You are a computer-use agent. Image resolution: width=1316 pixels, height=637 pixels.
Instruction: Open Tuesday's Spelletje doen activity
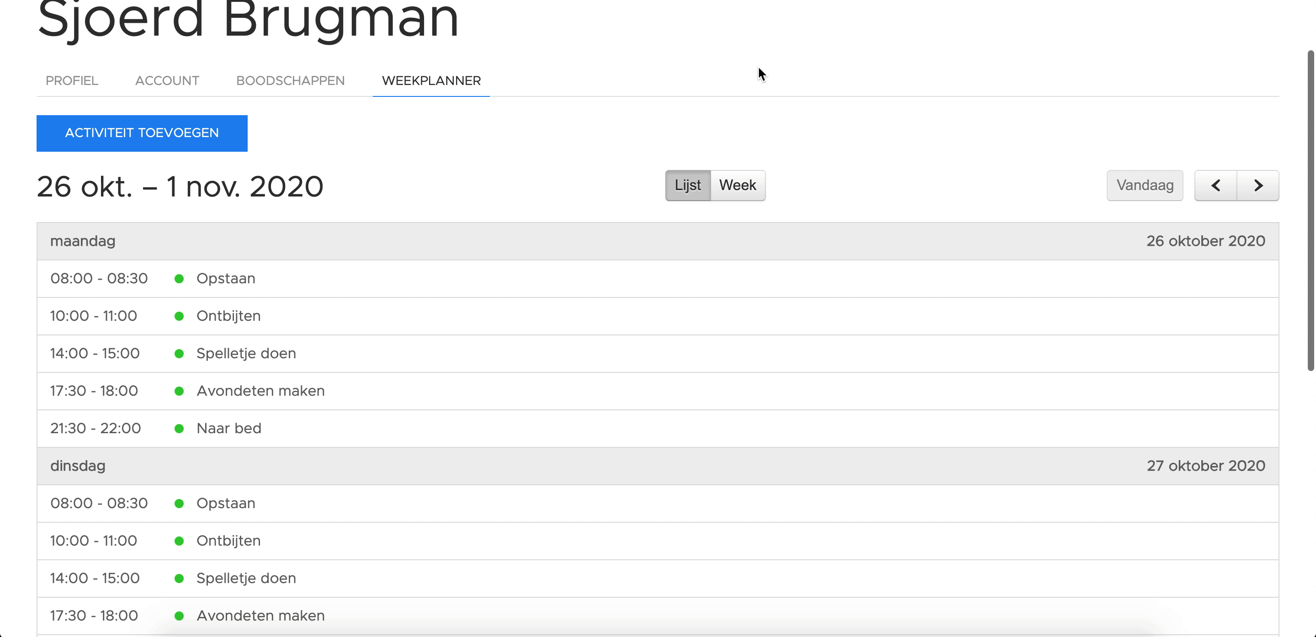point(246,578)
